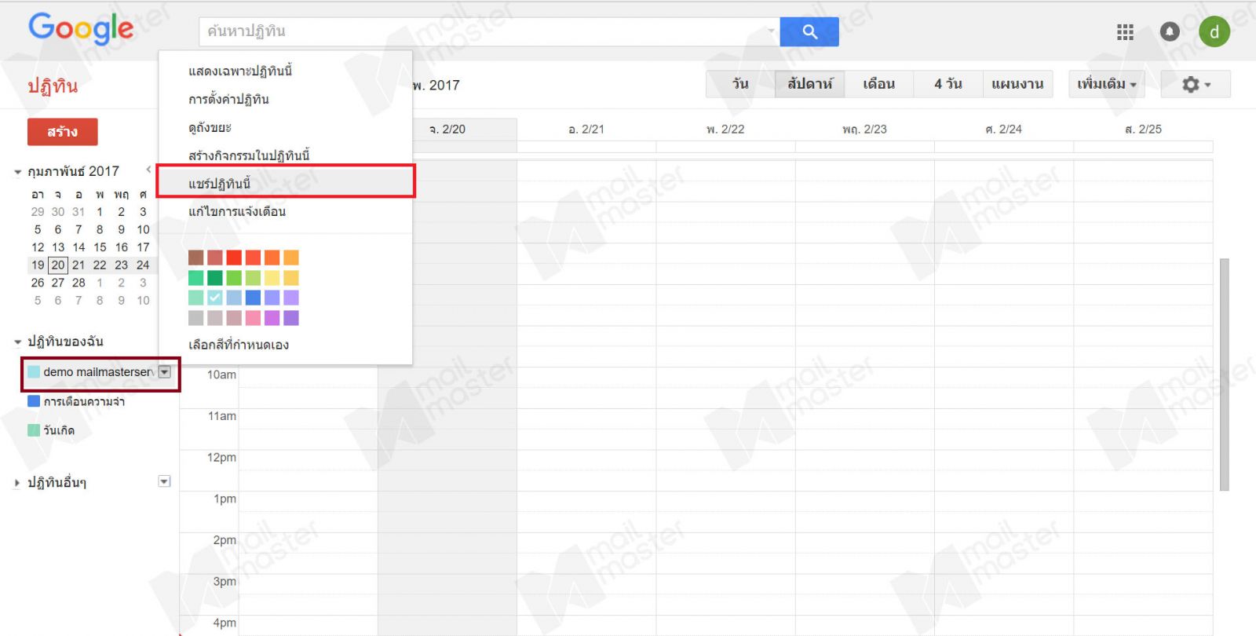The image size is (1256, 636).
Task: Click the วันเกิด calendar name
Action: [59, 431]
